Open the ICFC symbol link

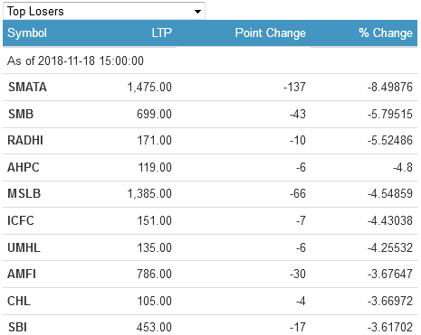21,220
